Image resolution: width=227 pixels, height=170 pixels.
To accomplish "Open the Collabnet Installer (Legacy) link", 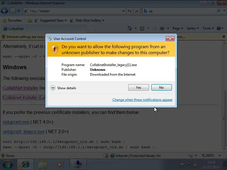I will [x=24, y=97].
